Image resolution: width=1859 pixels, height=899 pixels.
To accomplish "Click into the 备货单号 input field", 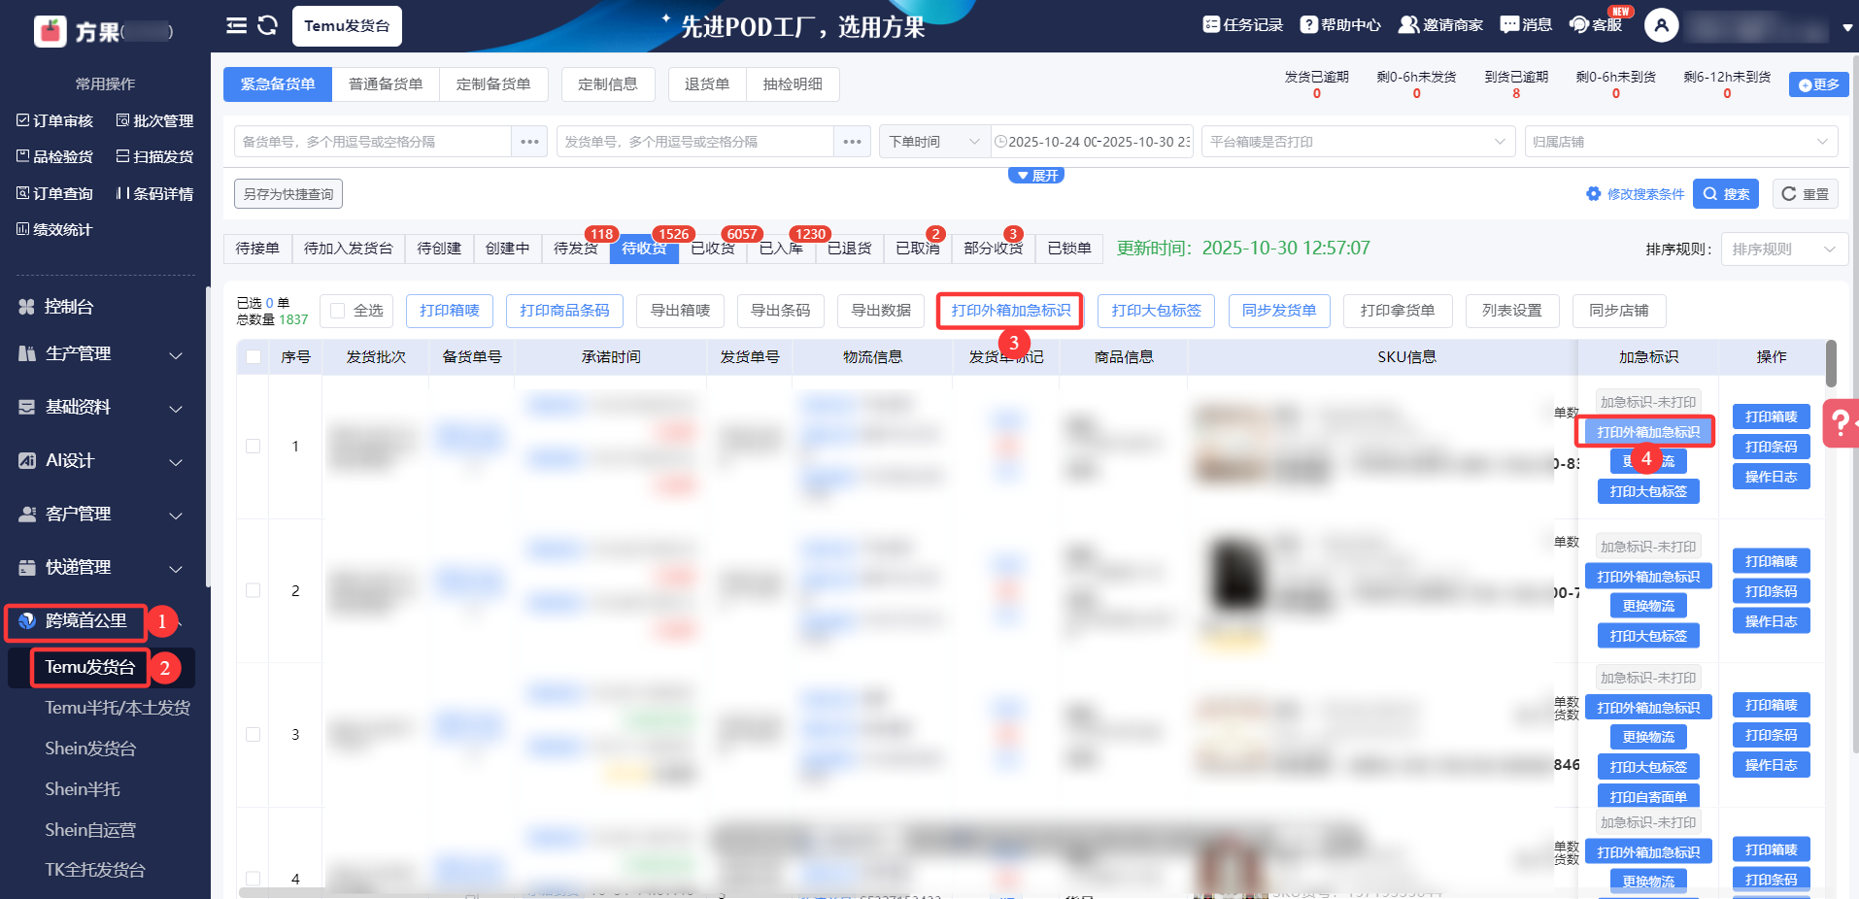I will (x=373, y=142).
